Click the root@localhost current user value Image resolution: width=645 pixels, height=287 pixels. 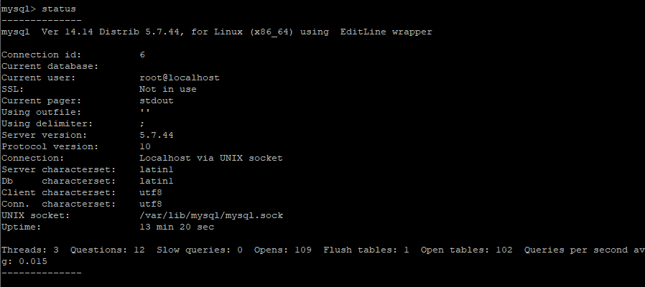click(x=179, y=77)
